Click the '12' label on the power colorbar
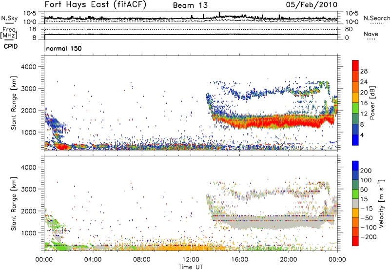Viewport: 390px width, 270px height. coord(364,114)
